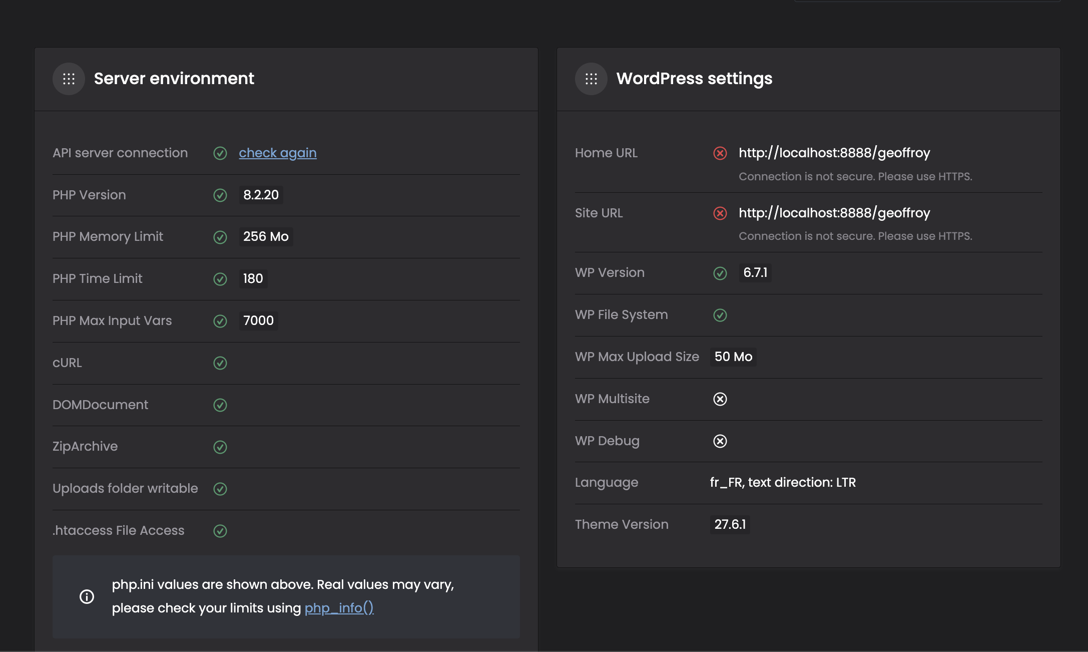Screen dimensions: 1088x652
Task: Click the info icon in php.ini notice
Action: tap(87, 596)
